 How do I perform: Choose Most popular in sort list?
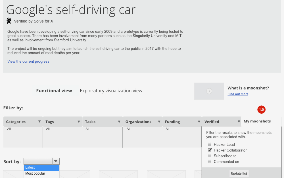point(35,173)
